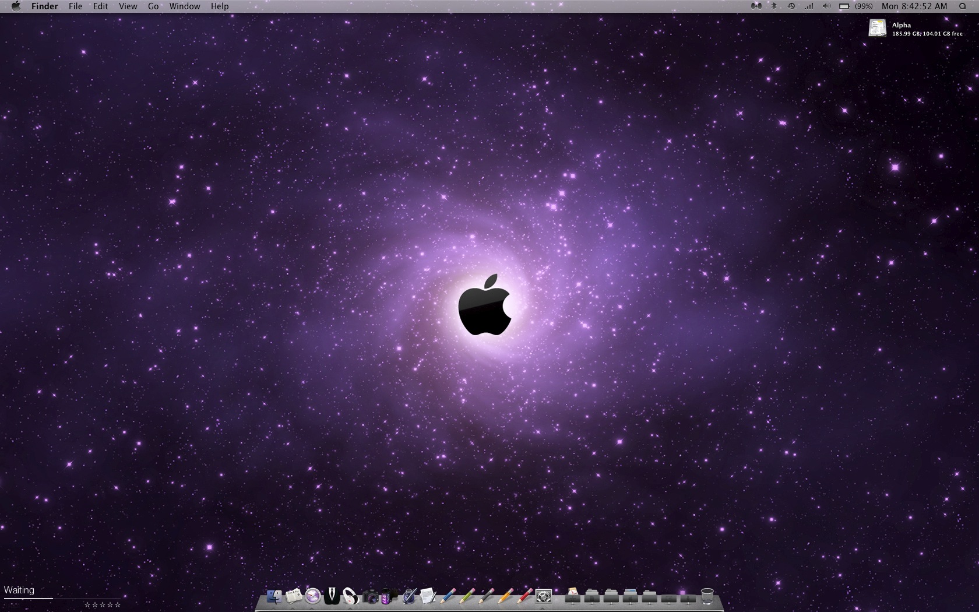Open the Help menu

[x=220, y=6]
